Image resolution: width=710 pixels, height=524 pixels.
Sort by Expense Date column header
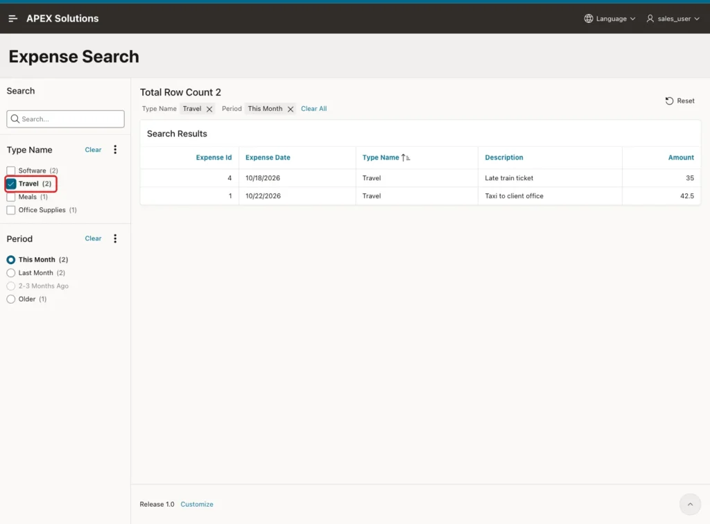point(268,157)
